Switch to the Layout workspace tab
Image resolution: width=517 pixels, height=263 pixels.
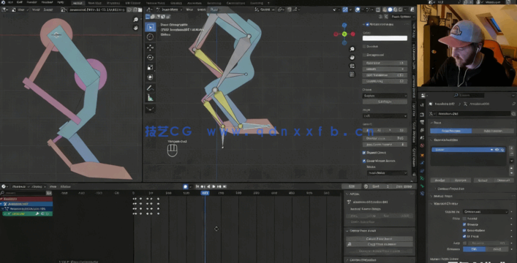(x=78, y=3)
